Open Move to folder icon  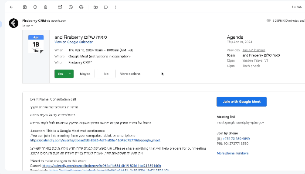click(95, 7)
